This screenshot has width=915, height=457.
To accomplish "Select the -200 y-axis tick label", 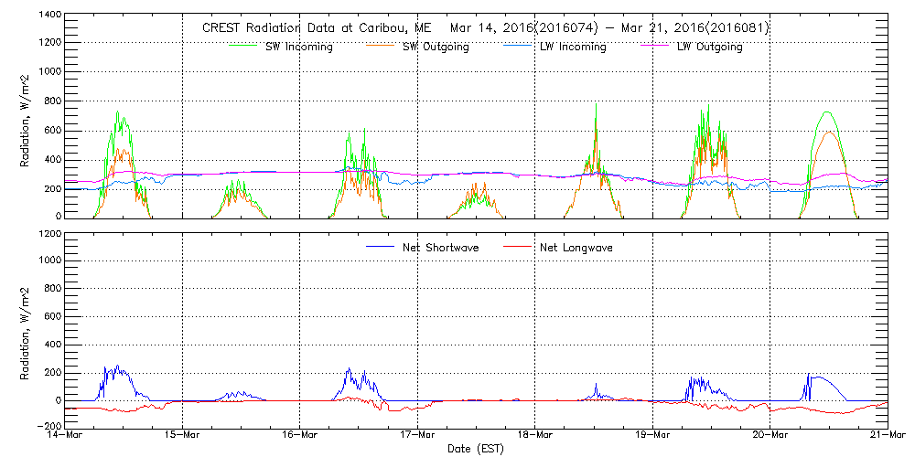I will coord(46,427).
